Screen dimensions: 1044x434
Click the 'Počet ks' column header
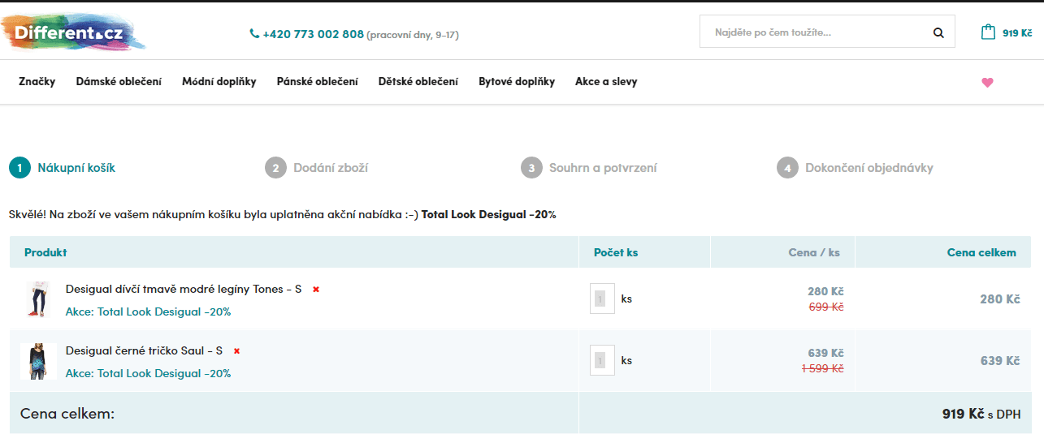coord(616,252)
